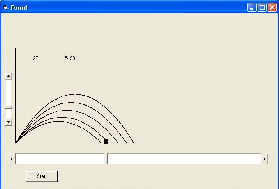Click the value label 5499

pos(70,58)
